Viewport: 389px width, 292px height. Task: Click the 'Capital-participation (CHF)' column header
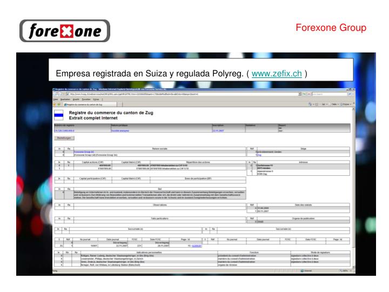pyautogui.click(x=92, y=178)
